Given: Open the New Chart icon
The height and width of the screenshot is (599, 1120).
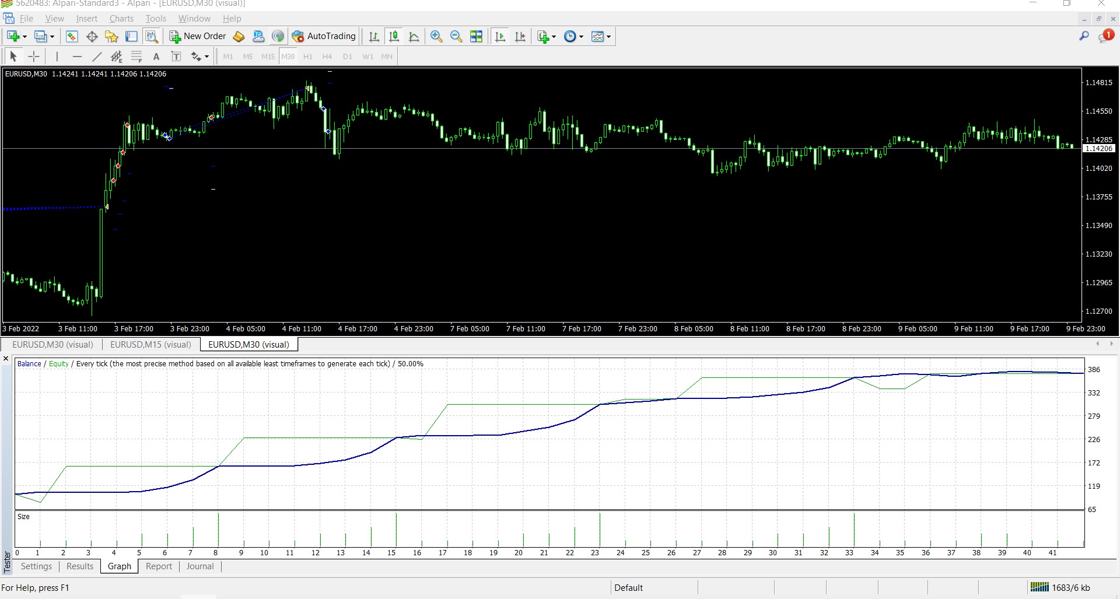Looking at the screenshot, I should [x=12, y=36].
